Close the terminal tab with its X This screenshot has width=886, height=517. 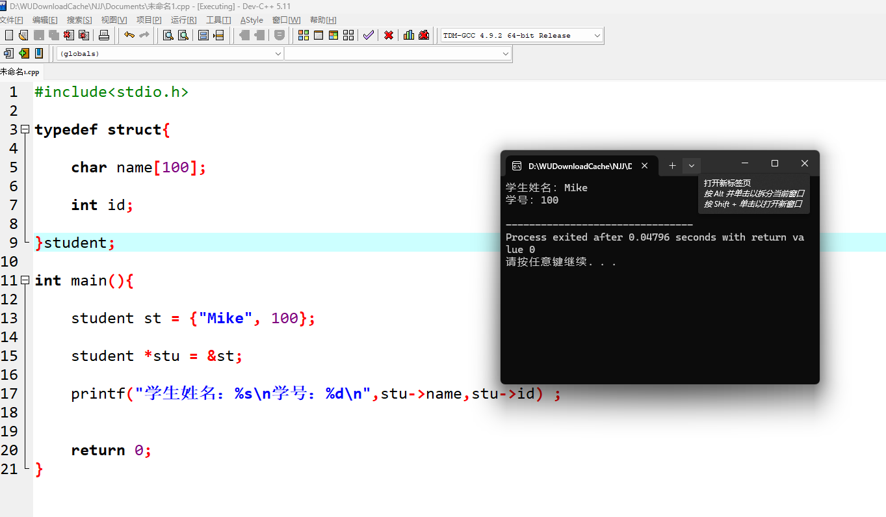tap(645, 166)
